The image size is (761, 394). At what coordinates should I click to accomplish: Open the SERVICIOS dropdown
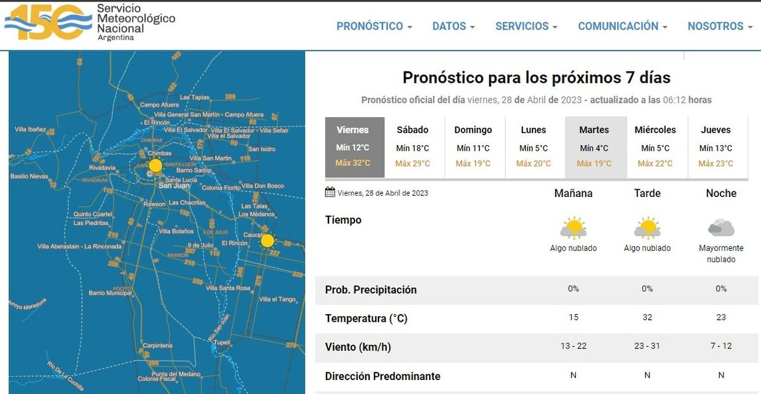pyautogui.click(x=526, y=26)
